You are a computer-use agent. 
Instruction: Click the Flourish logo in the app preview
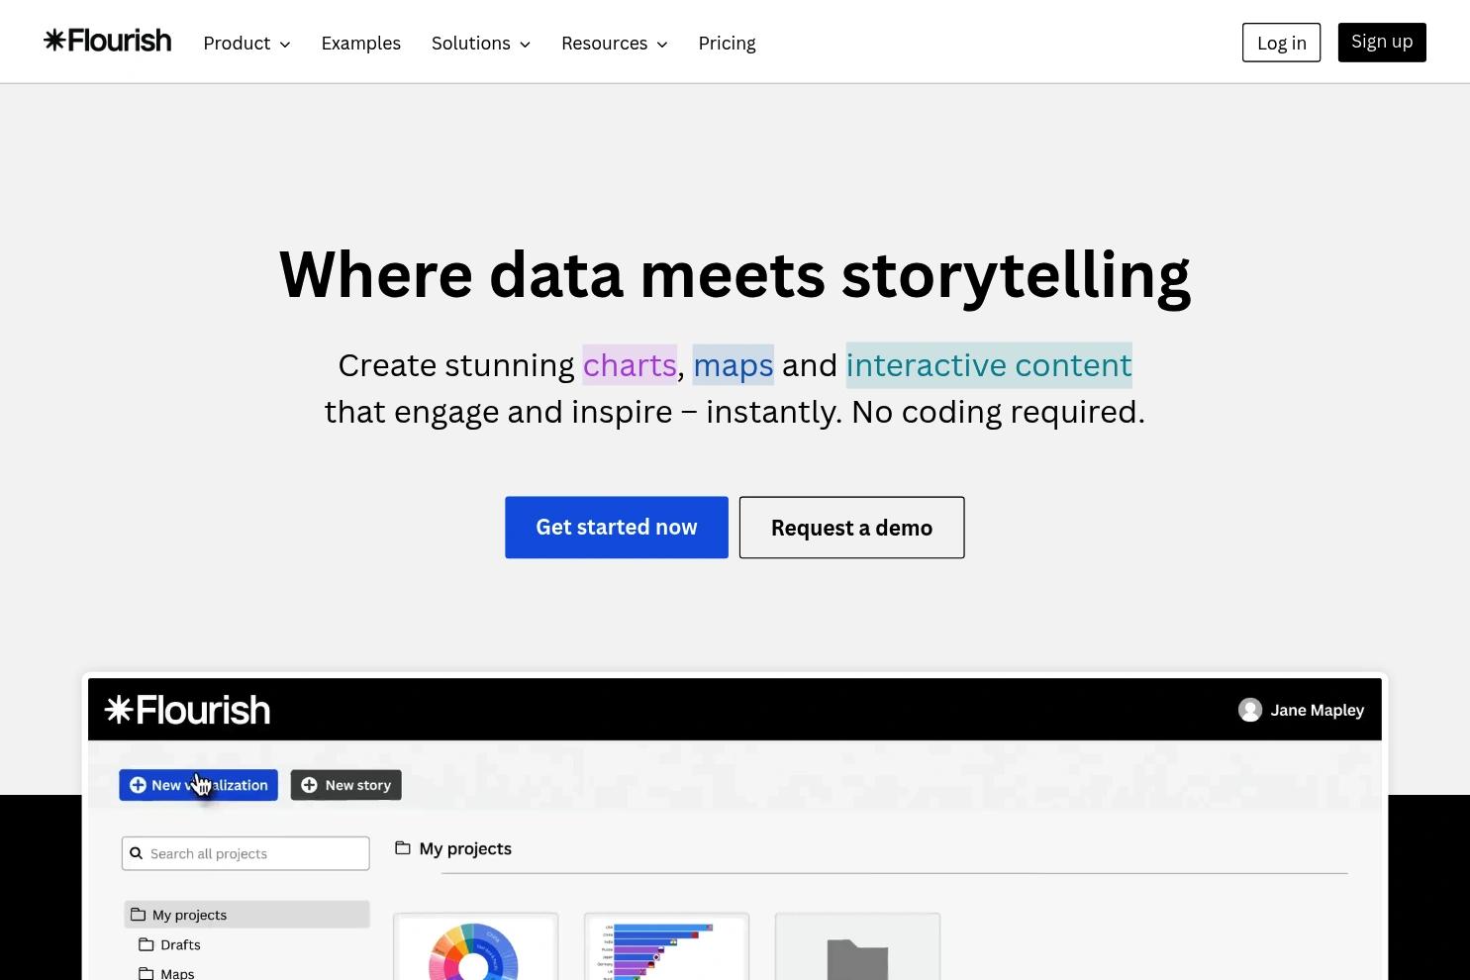point(187,710)
